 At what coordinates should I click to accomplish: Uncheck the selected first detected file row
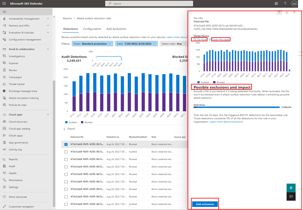(66, 144)
